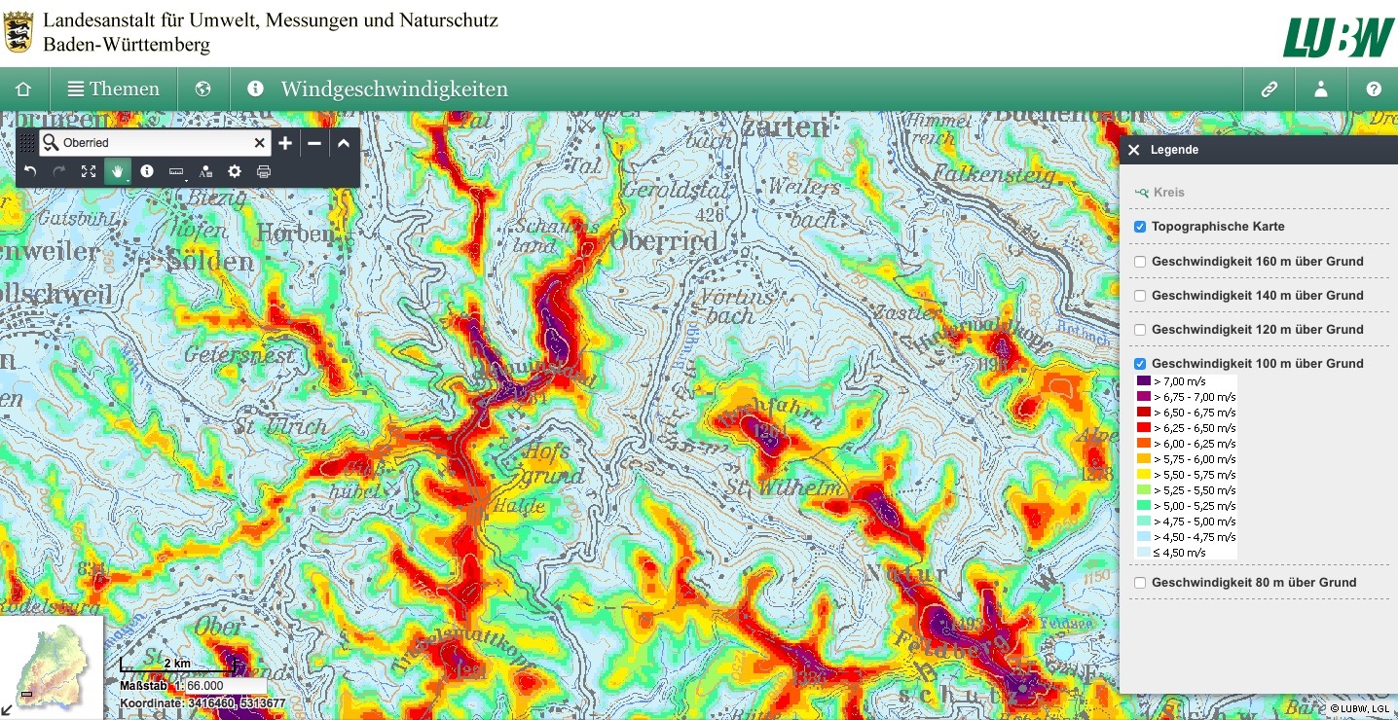Screen dimensions: 1398x720
Task: Click the globe icon in the header
Action: (202, 90)
